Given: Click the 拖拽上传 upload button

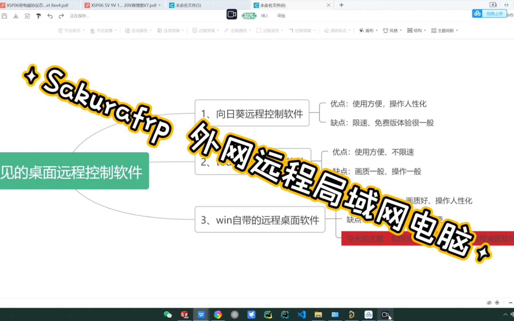Looking at the screenshot, I should pyautogui.click(x=494, y=14).
